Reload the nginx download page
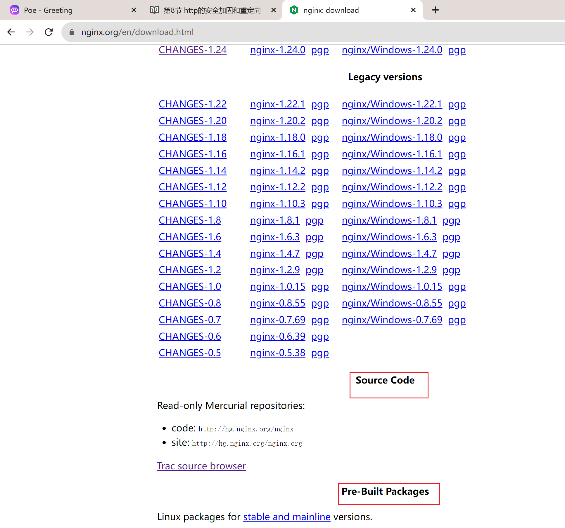 pos(49,32)
